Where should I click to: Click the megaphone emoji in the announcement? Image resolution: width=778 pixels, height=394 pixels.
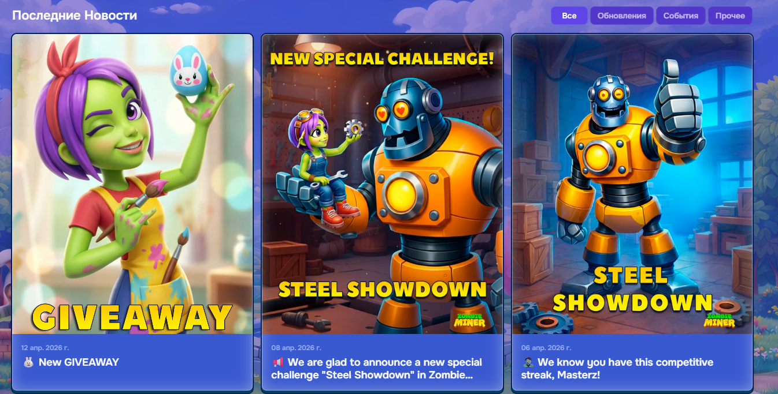278,362
